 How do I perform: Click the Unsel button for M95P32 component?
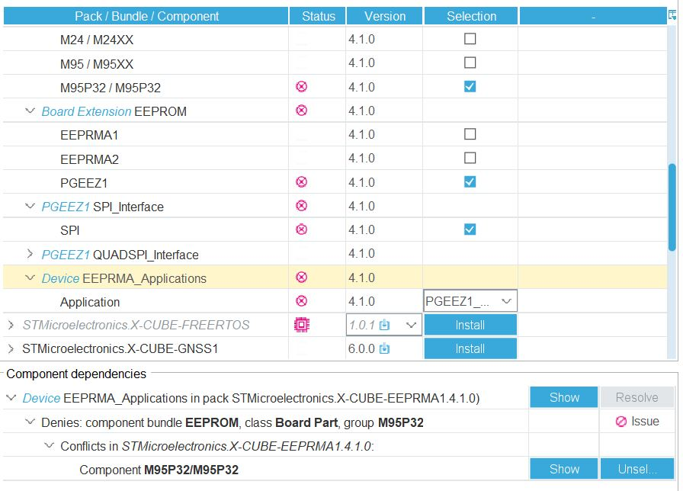[637, 470]
